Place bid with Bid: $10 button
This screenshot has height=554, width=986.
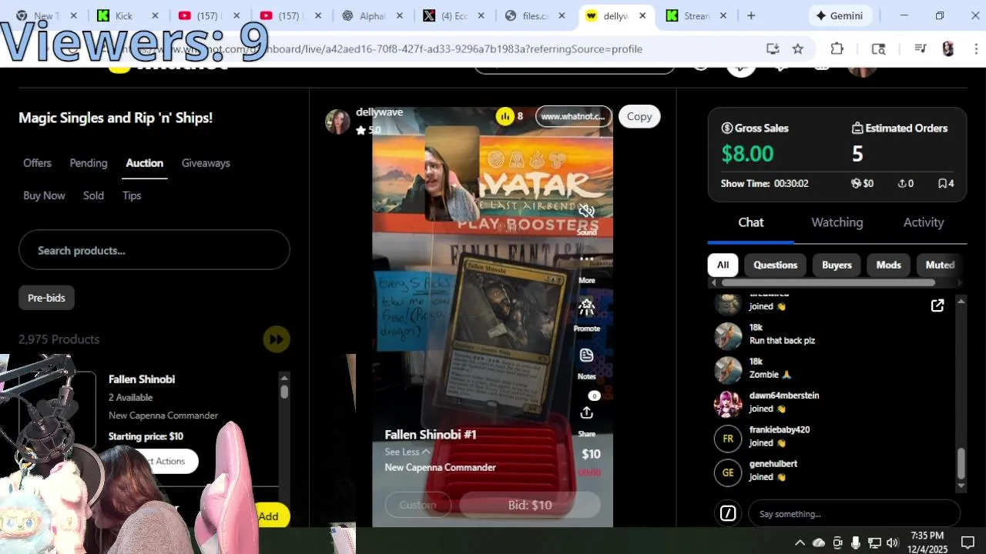click(530, 505)
